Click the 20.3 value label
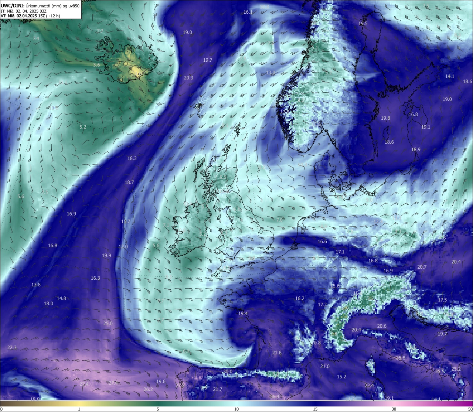 pos(188,78)
